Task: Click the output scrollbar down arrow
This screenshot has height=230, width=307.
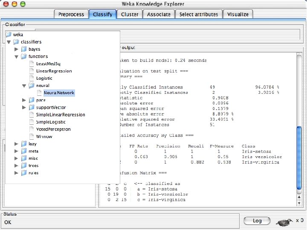Action: click(299, 203)
